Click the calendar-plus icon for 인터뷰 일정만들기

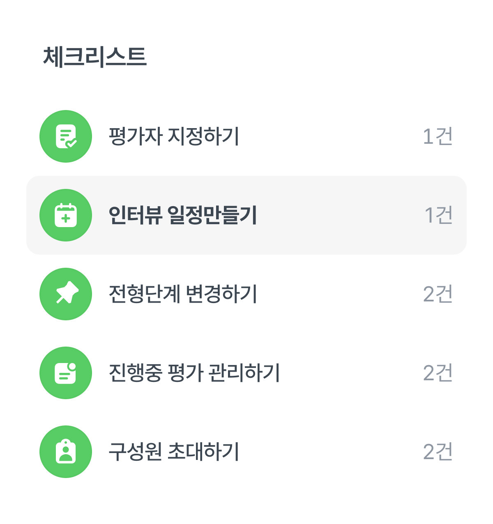[66, 215]
